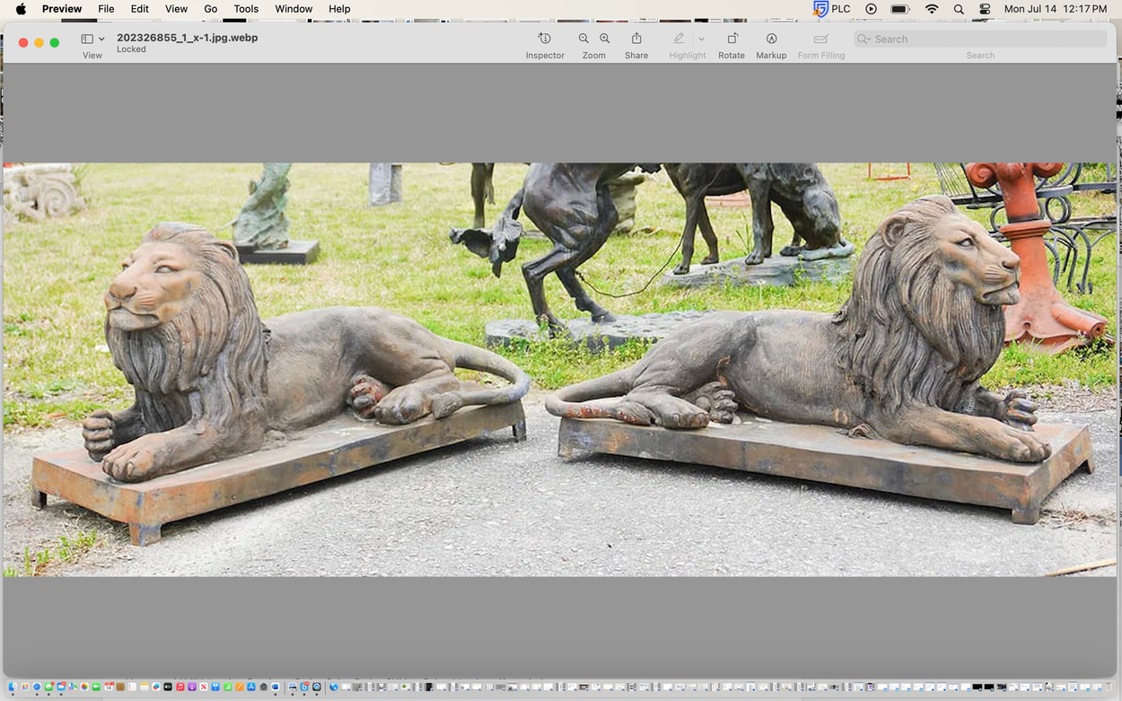
Task: Click the zoom out magnifier icon
Action: pos(583,39)
